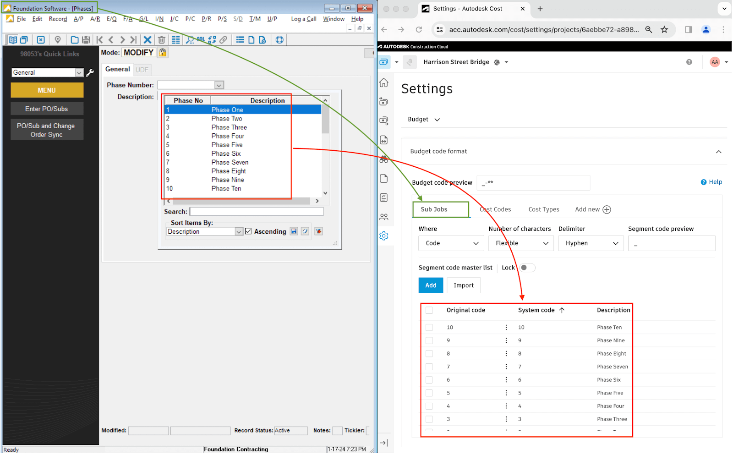Viewport: 733px width, 455px height.
Task: Bookmark page with the star icon in Chrome
Action: click(x=664, y=29)
